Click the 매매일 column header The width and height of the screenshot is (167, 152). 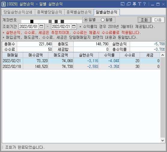tap(12, 55)
